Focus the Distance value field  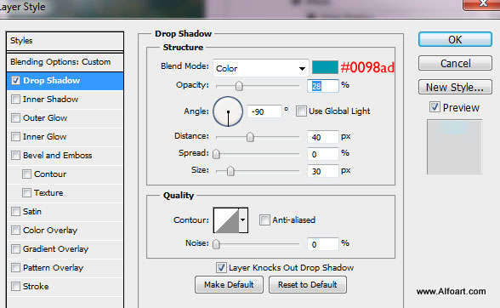[323, 137]
